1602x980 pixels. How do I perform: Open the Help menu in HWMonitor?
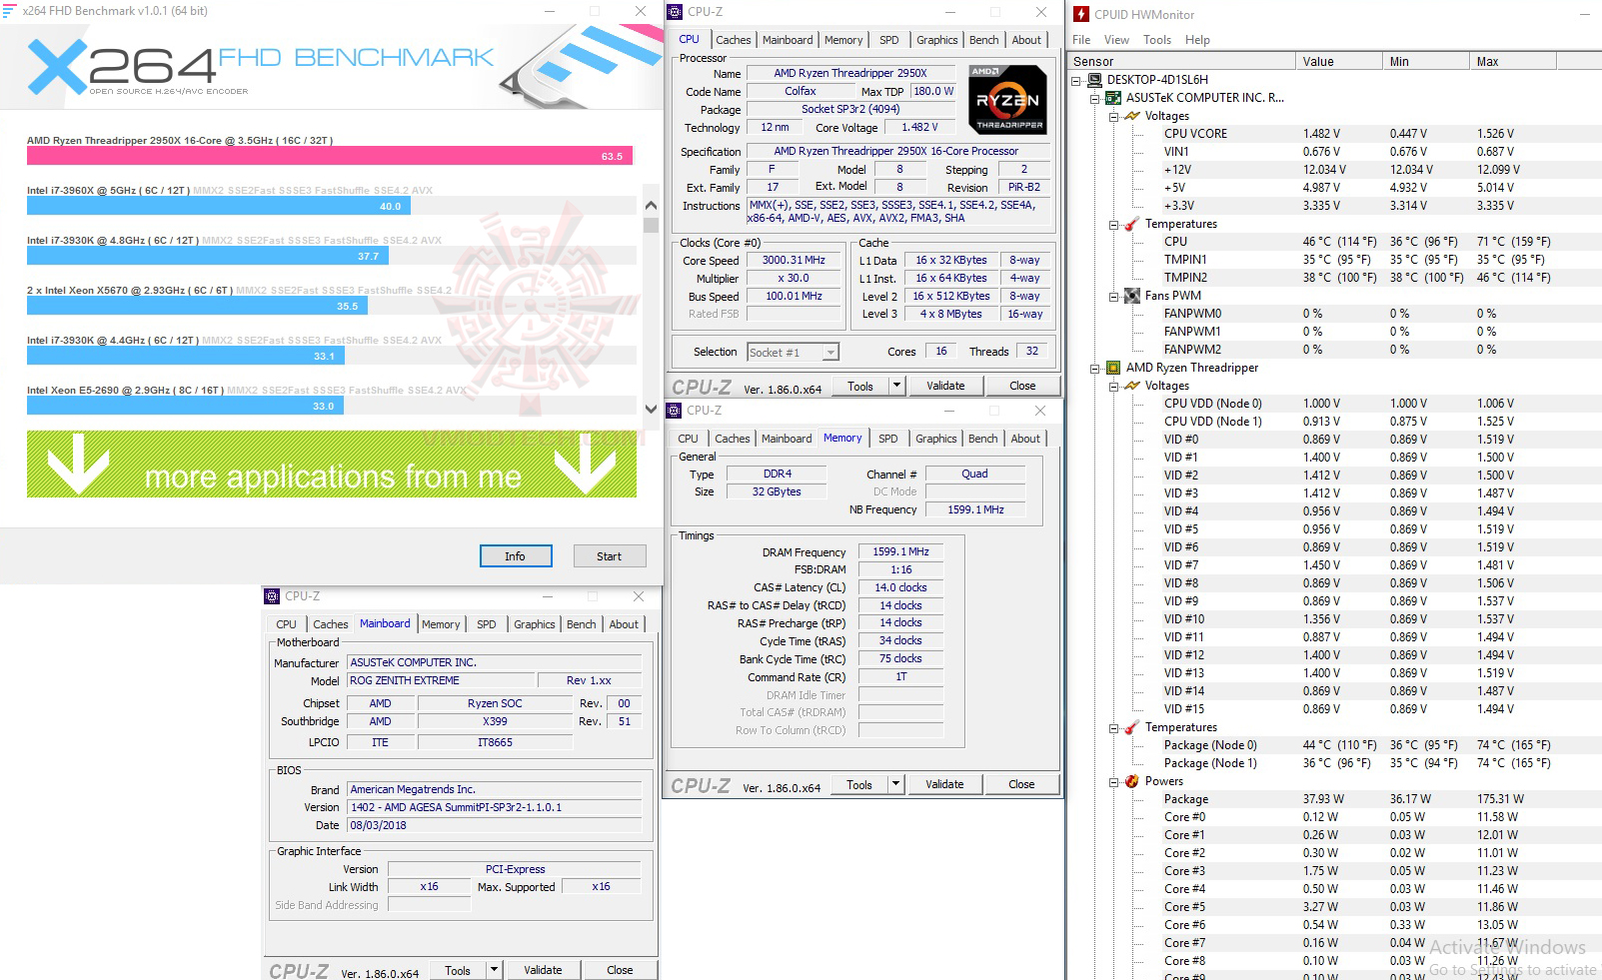click(x=1197, y=40)
